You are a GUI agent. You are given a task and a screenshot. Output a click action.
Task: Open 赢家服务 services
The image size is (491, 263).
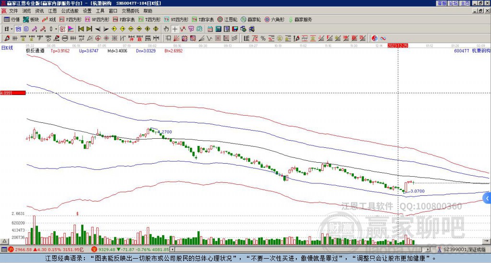[300, 19]
